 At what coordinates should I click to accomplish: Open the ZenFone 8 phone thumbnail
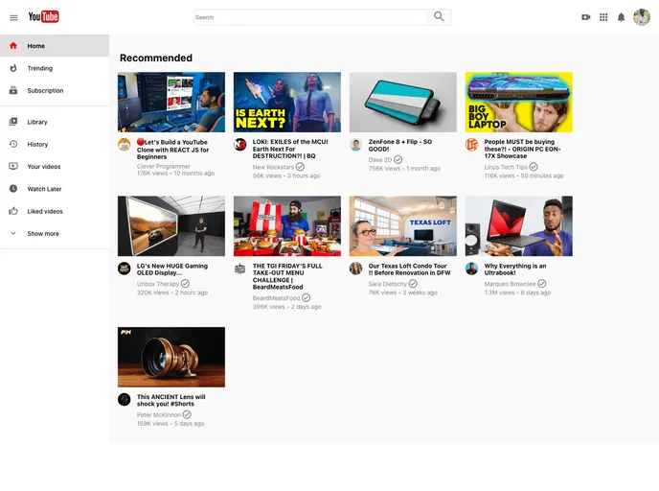click(403, 103)
